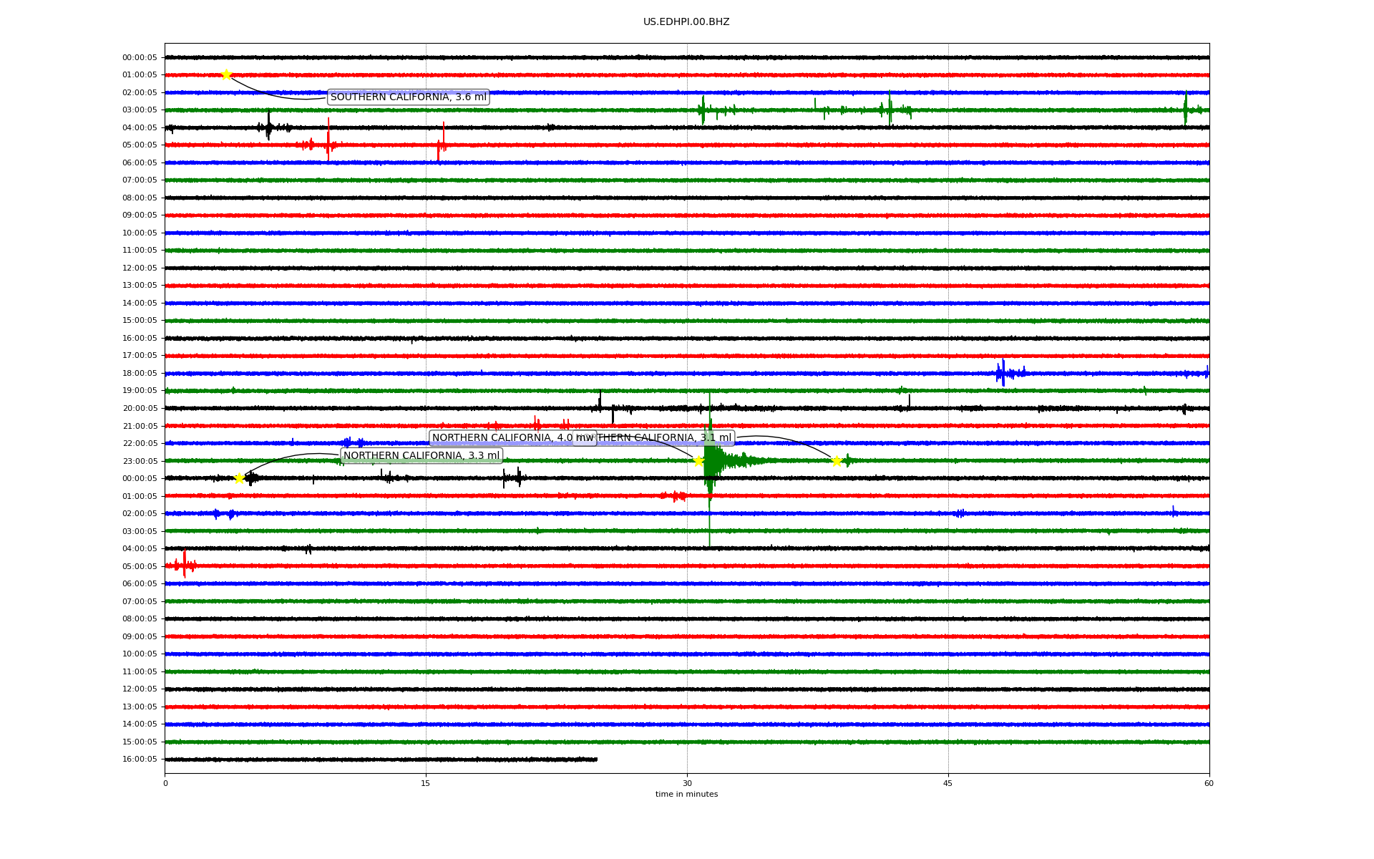Click the NORTHERN CALIFORNIA, 4.0 mw annotation label
This screenshot has height=859, width=1374.
501,438
